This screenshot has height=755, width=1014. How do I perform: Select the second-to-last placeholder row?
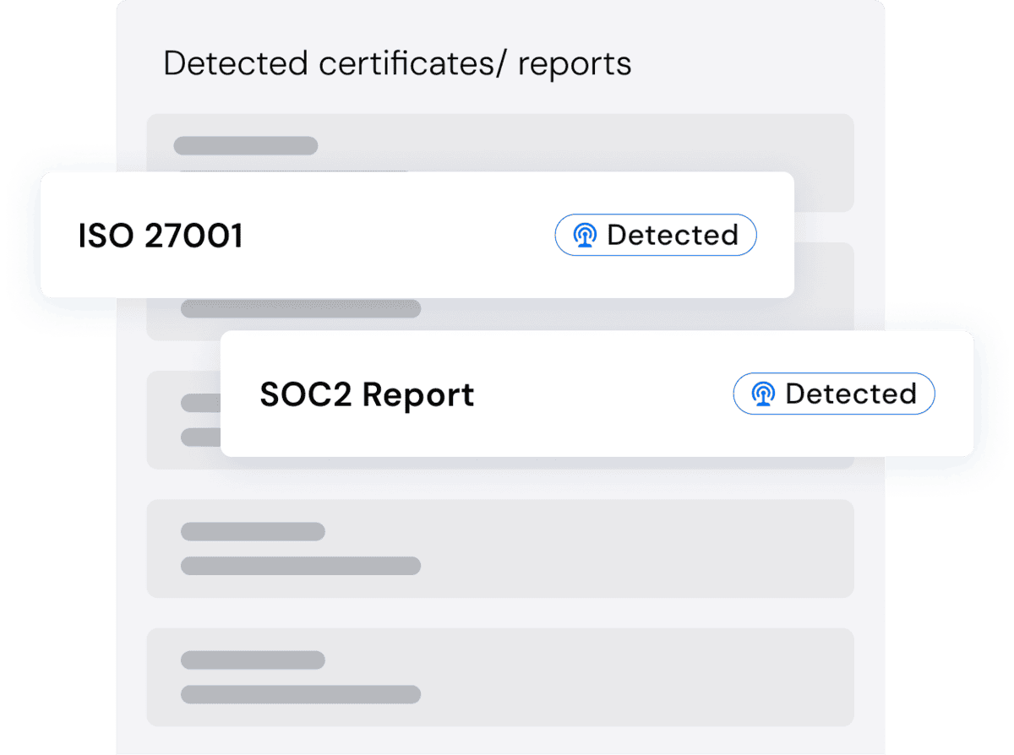[500, 548]
